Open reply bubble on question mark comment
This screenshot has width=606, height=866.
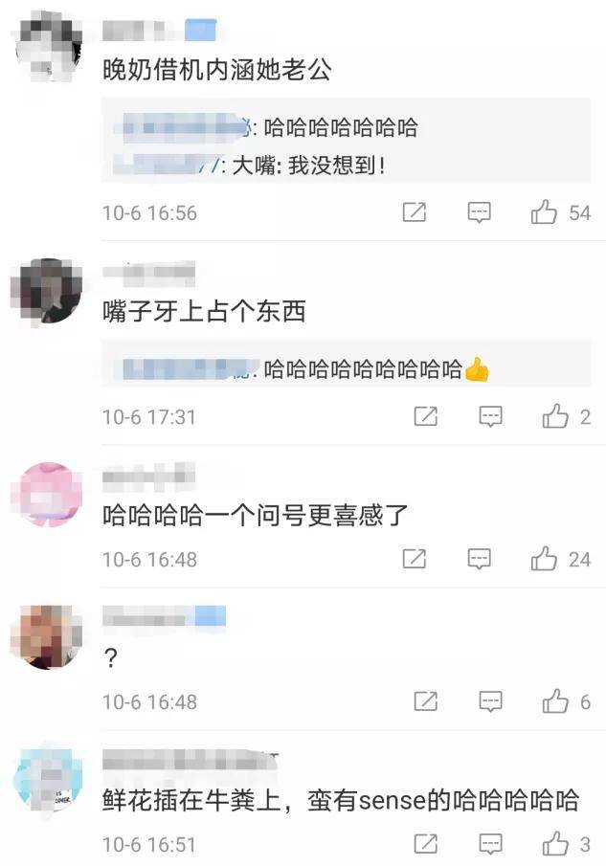tap(490, 700)
